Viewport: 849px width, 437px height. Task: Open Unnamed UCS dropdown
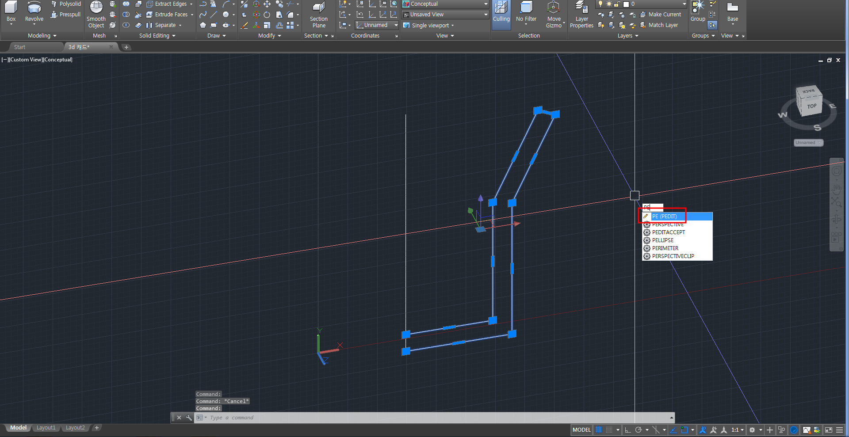(377, 25)
